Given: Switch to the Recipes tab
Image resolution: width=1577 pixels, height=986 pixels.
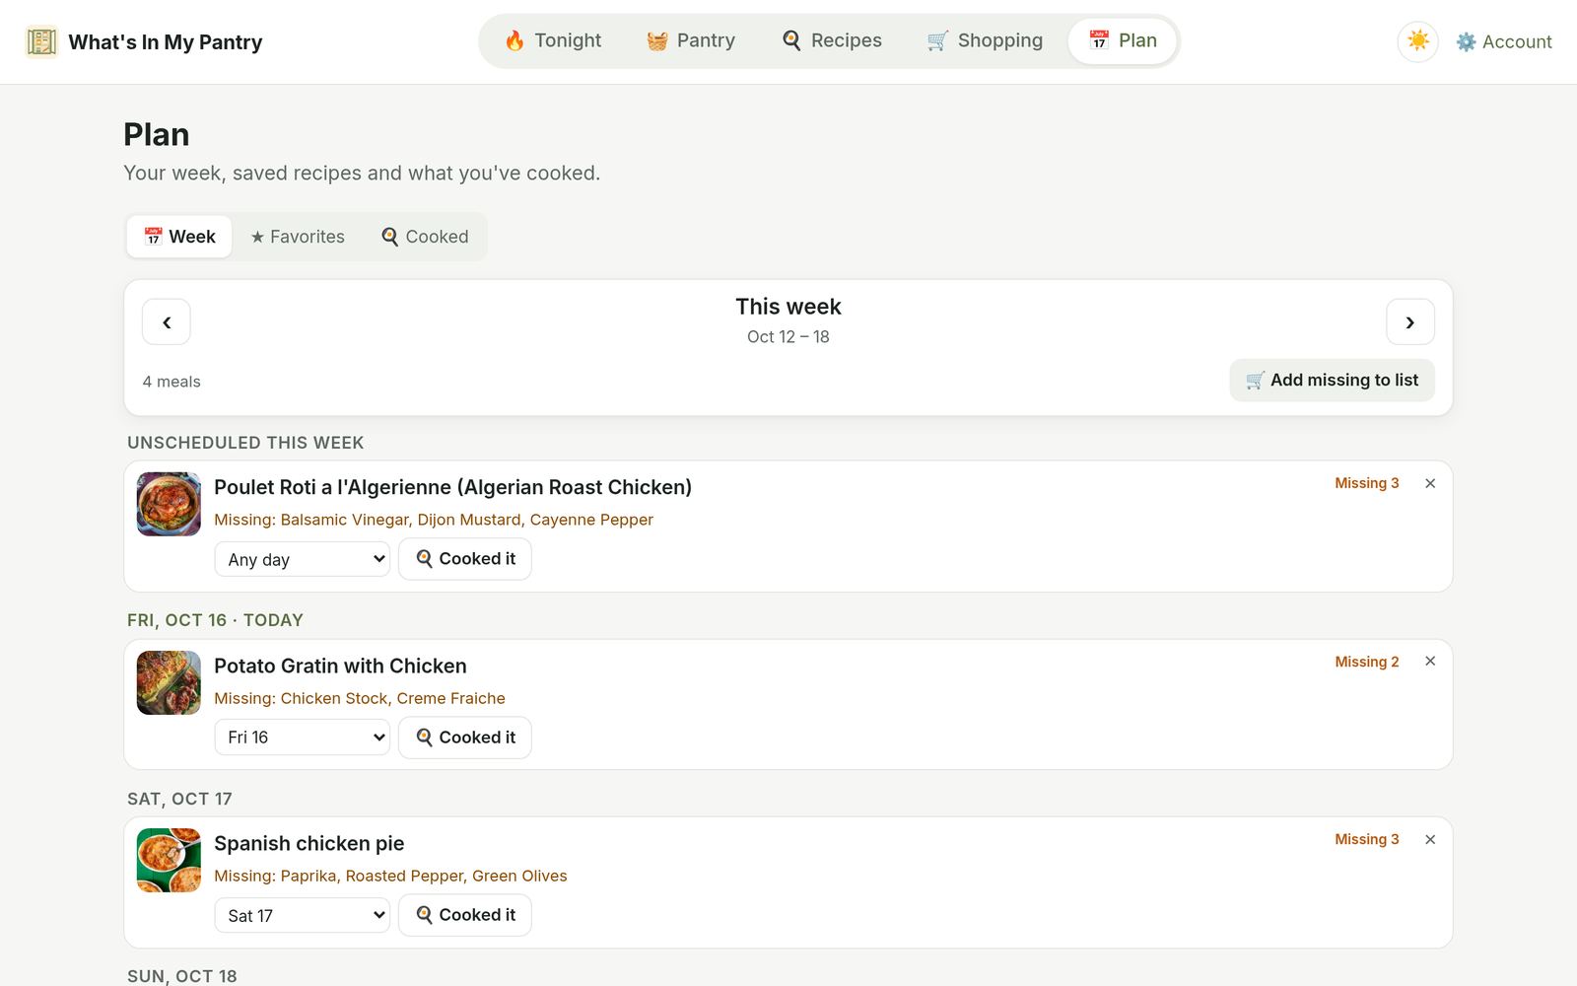Looking at the screenshot, I should point(832,40).
